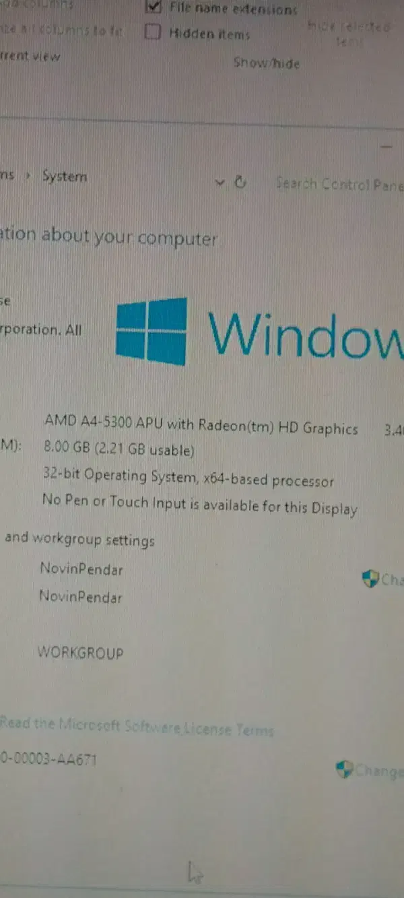
Task: Select the System breadcrumb in the address bar
Action: click(64, 177)
